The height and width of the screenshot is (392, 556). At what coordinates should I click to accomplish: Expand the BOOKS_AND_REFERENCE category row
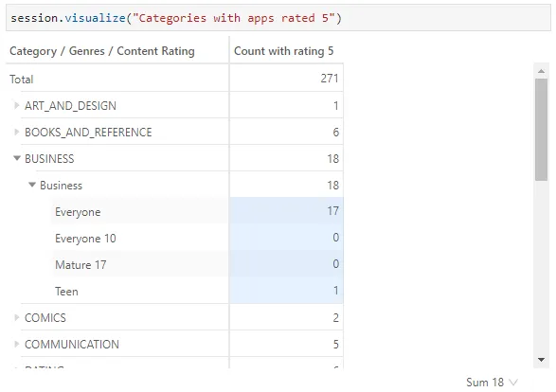pyautogui.click(x=16, y=133)
